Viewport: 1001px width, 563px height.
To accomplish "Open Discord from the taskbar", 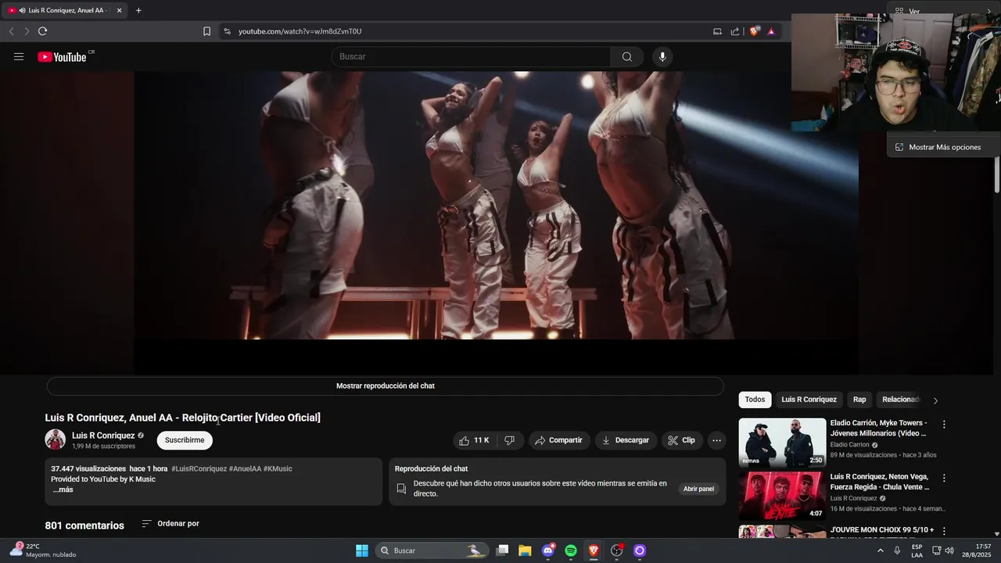I will pyautogui.click(x=548, y=550).
